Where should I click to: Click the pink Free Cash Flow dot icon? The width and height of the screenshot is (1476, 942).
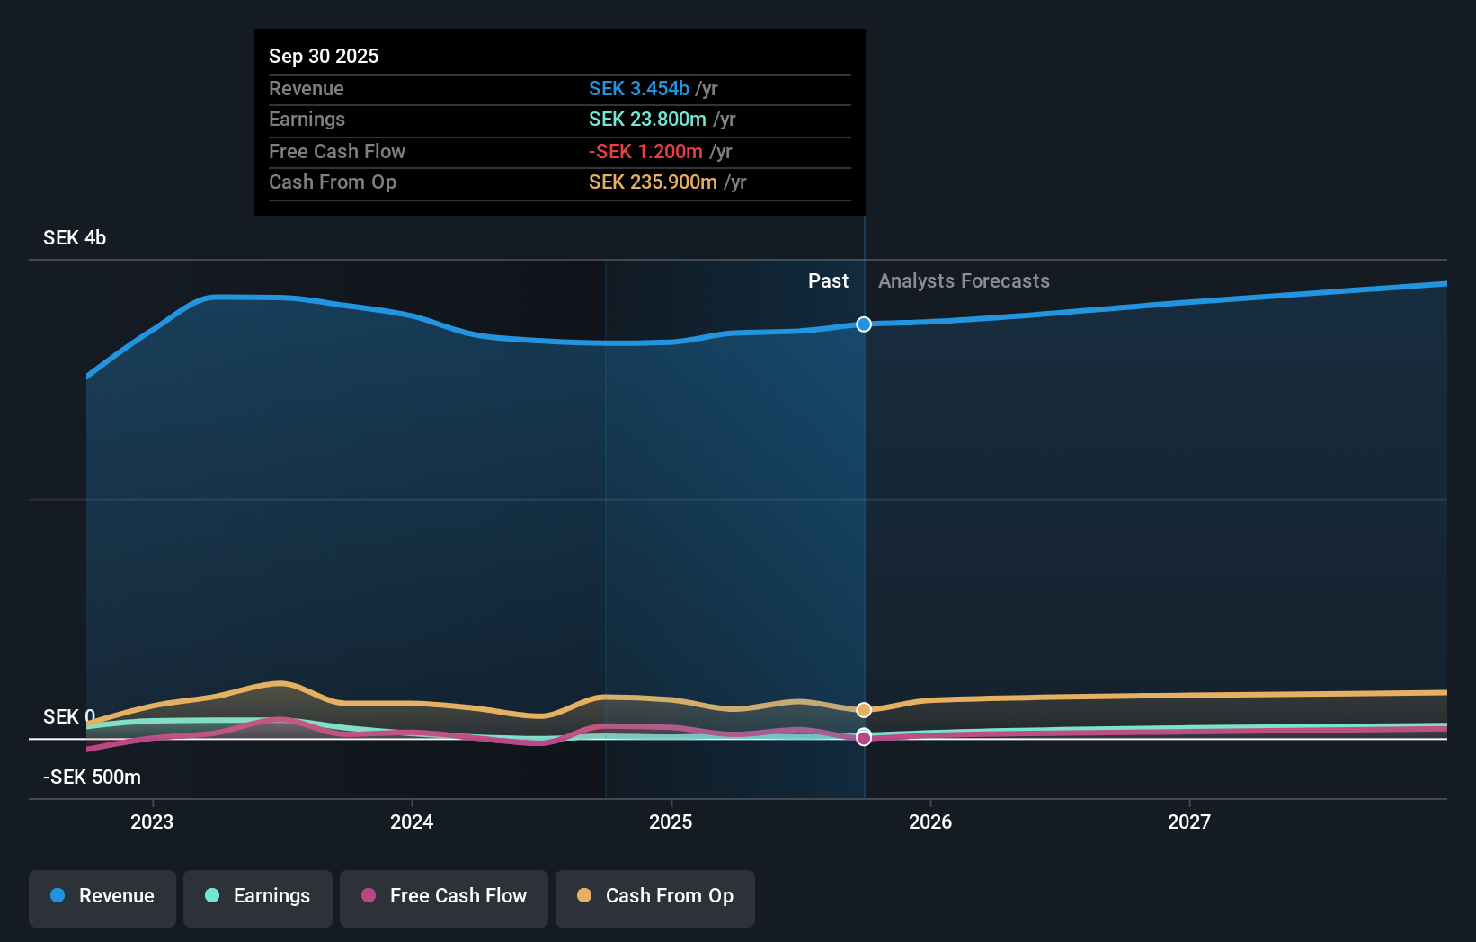(x=369, y=896)
